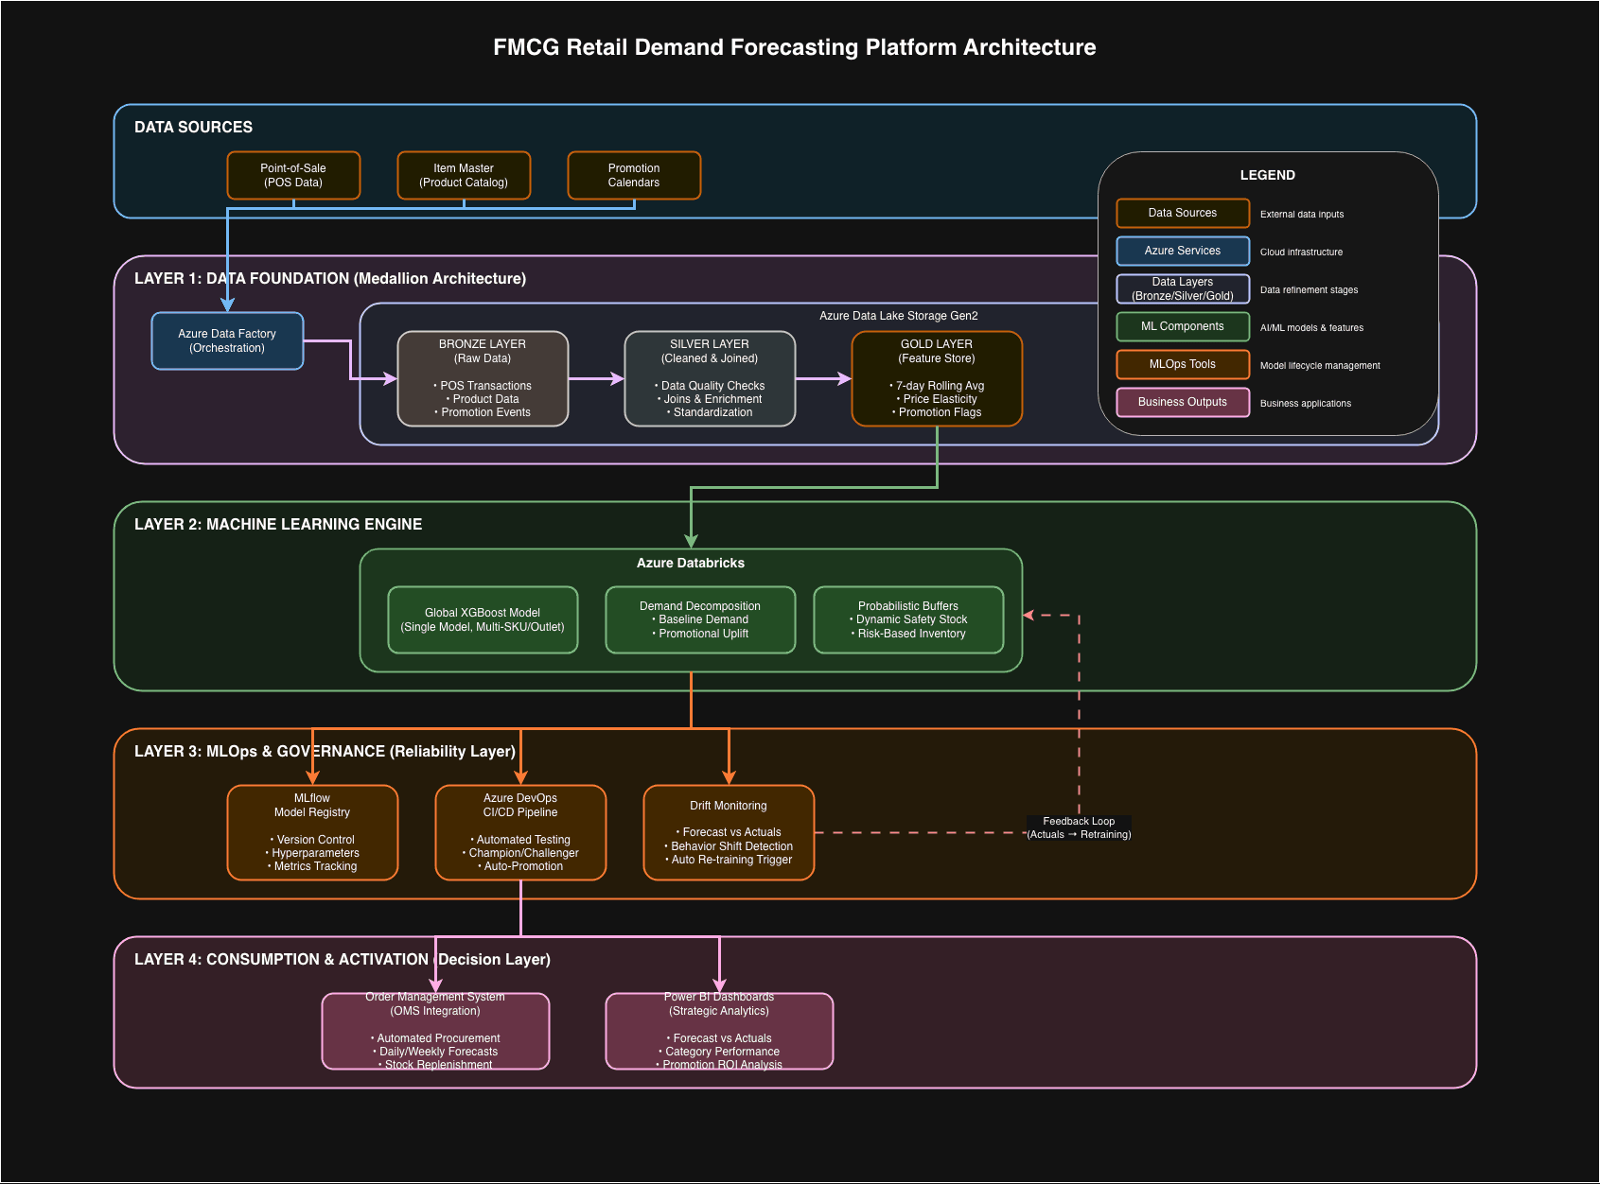Click the LAYER 1: DATA FOUNDATION heading
The width and height of the screenshot is (1600, 1184).
point(330,278)
